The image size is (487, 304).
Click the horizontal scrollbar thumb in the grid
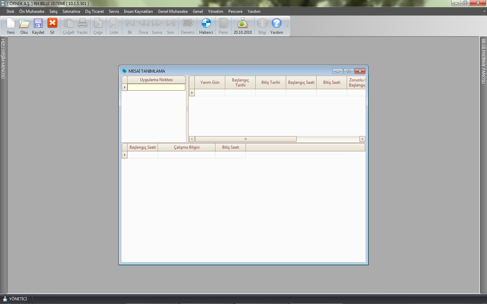pyautogui.click(x=246, y=139)
